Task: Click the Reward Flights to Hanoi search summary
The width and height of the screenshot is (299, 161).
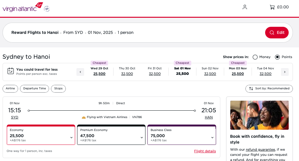Action: click(x=35, y=33)
